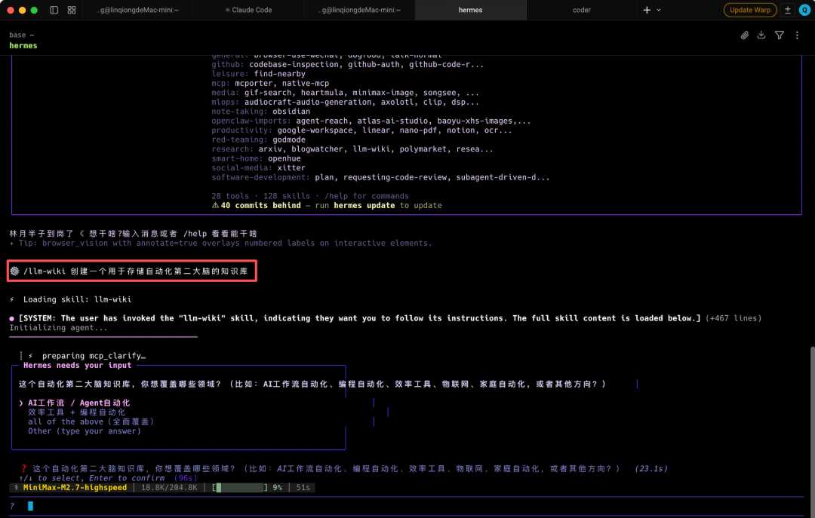This screenshot has width=815, height=518.
Task: Click the 'smart-home: openhue' line
Action: click(256, 158)
